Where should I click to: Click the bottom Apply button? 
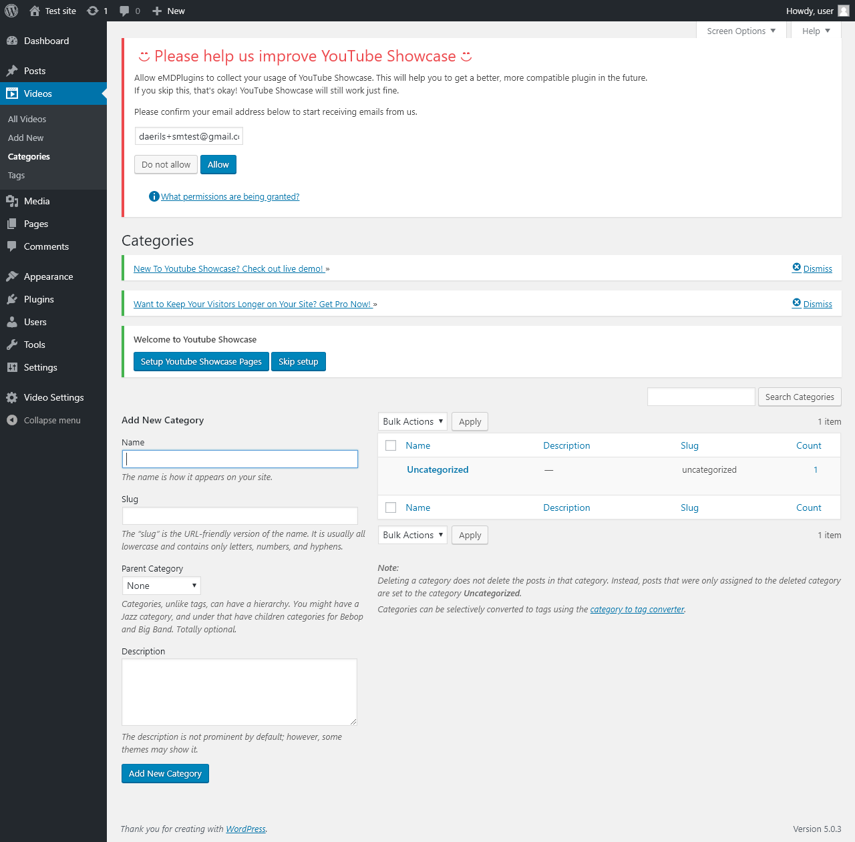pos(470,535)
